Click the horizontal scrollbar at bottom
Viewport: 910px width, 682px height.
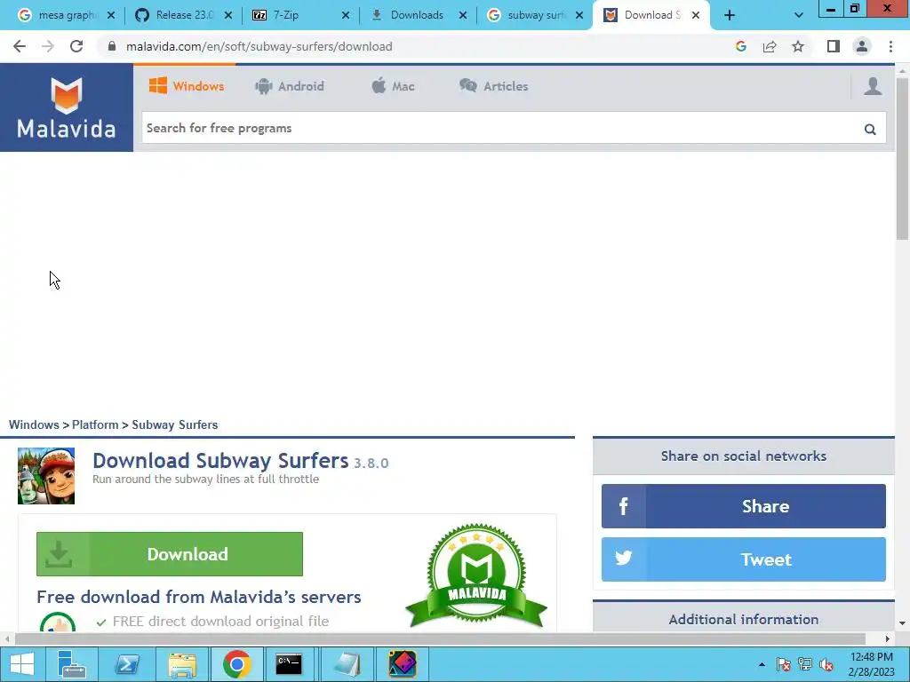440,638
